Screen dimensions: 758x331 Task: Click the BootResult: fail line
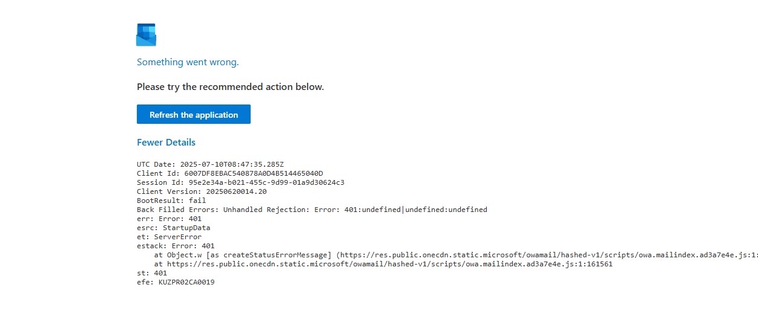[x=171, y=201]
